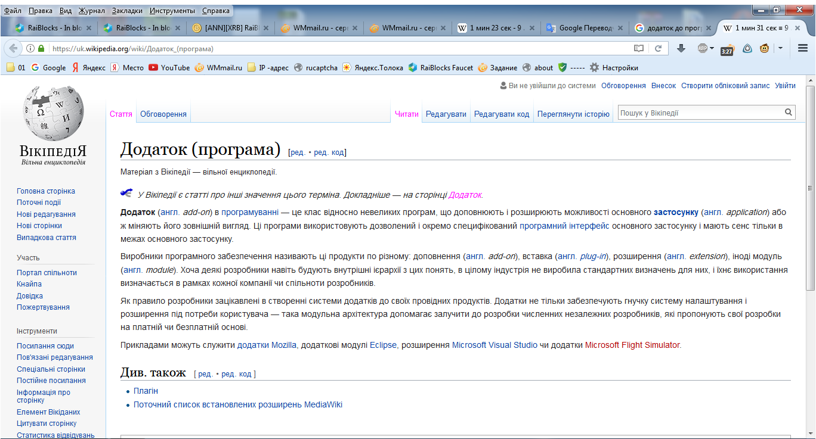Open the Закладки menu
Viewport: 816px width, 439px height.
(126, 11)
